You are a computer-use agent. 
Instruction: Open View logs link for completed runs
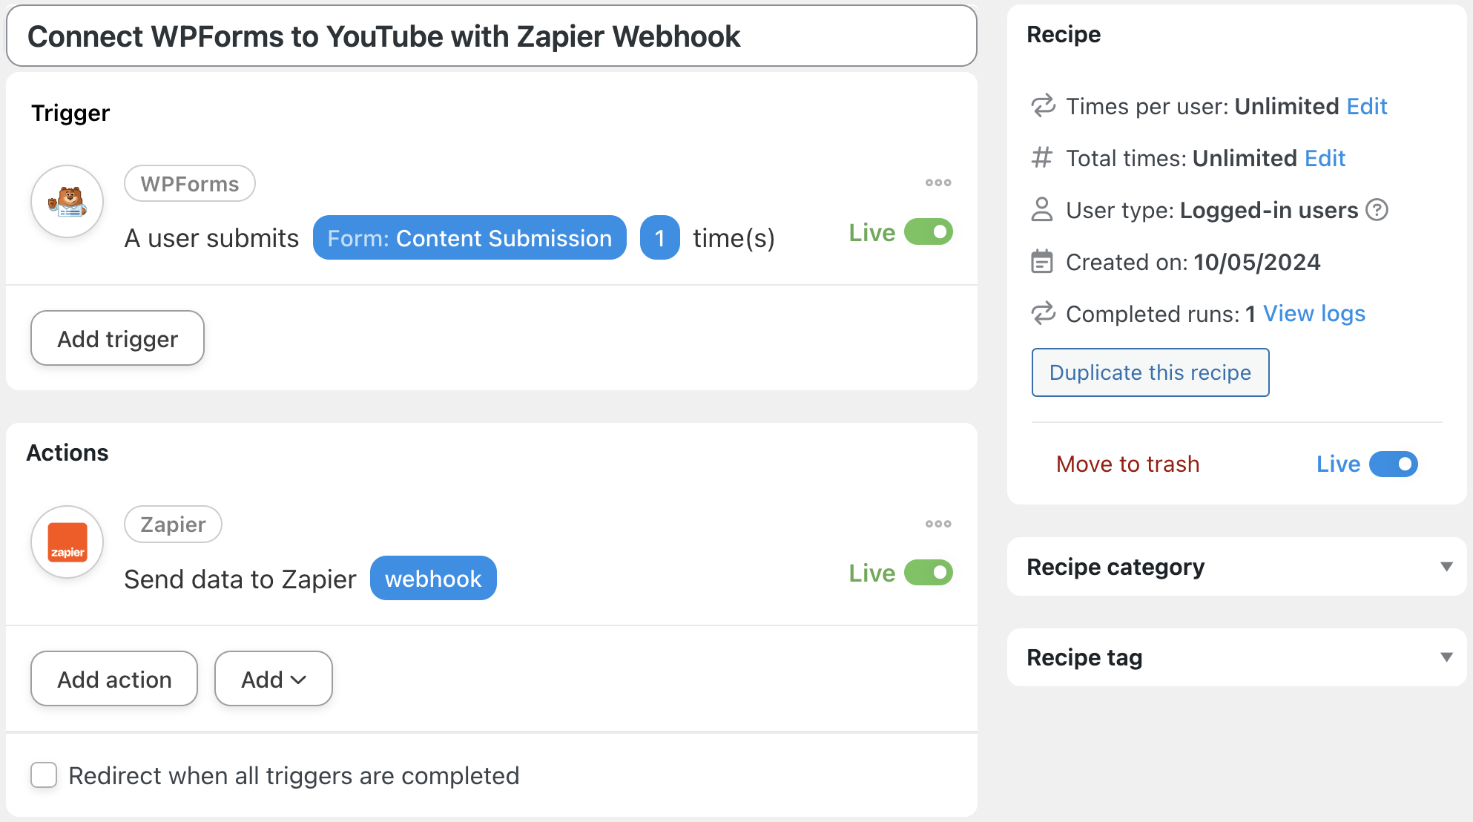coord(1314,314)
